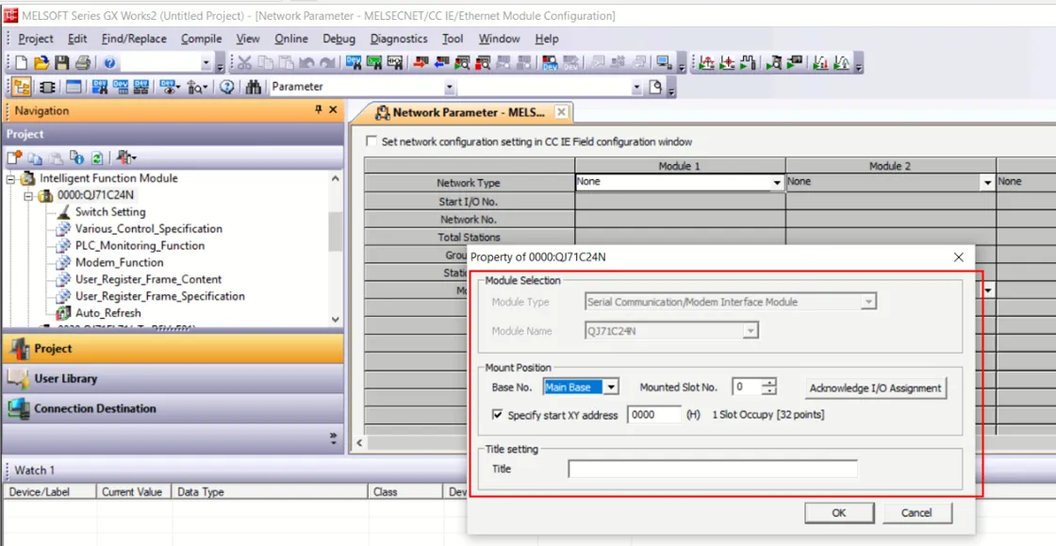Click the pulse waveform simulation icon
1056x546 pixels.
tap(748, 63)
